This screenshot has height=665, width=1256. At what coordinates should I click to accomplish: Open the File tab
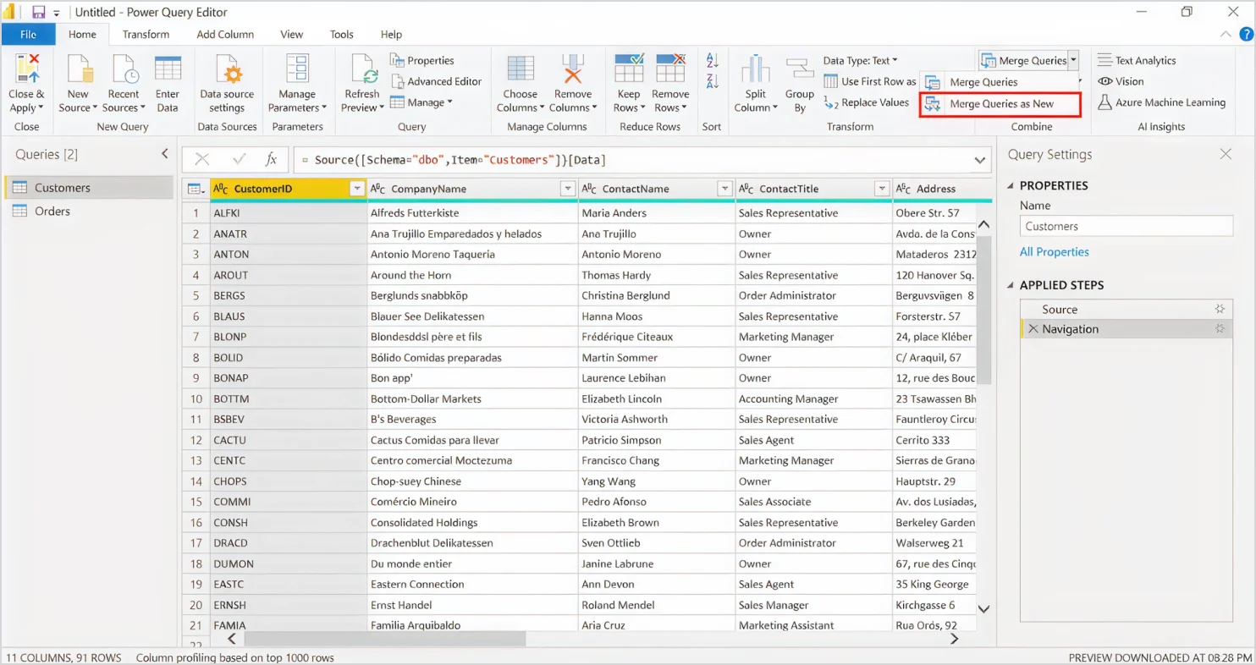(x=28, y=35)
